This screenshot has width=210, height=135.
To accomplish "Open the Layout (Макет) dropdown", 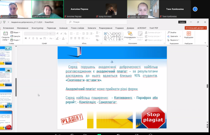I will [15, 32].
